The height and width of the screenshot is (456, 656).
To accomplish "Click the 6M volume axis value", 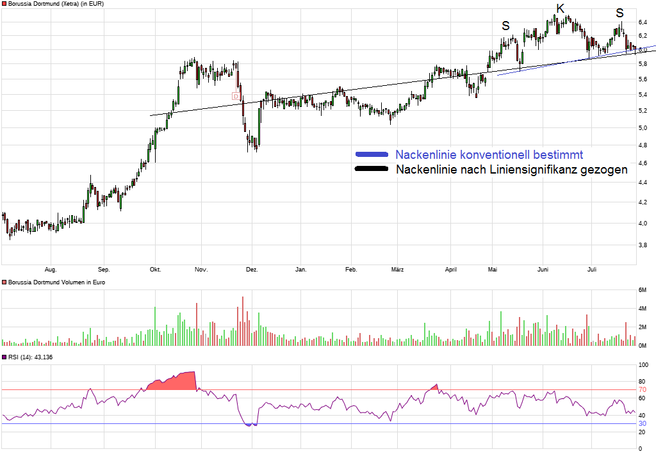I will click(x=642, y=290).
